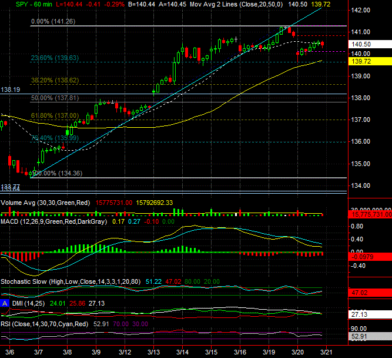392x358 pixels.
Task: Click the green 24.01 DMI value
Action: point(58,303)
